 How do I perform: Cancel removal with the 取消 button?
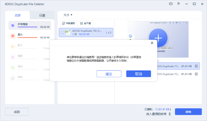click(x=138, y=74)
